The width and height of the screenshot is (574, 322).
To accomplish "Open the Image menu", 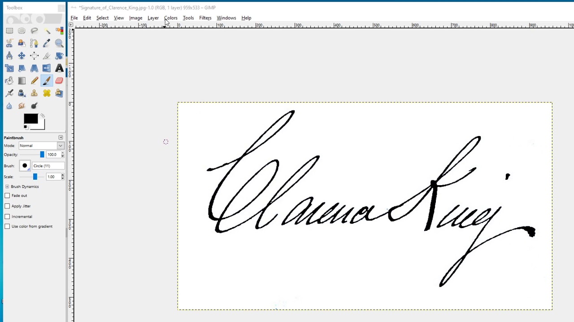I will tap(135, 18).
